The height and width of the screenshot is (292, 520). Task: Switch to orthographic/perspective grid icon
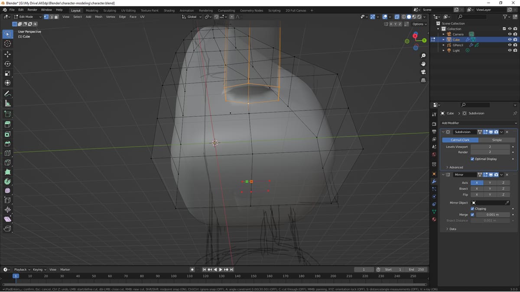click(423, 80)
